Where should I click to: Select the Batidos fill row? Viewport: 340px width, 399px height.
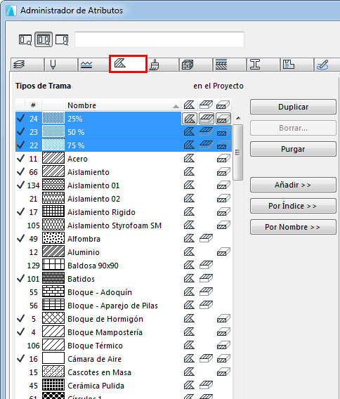pyautogui.click(x=124, y=279)
